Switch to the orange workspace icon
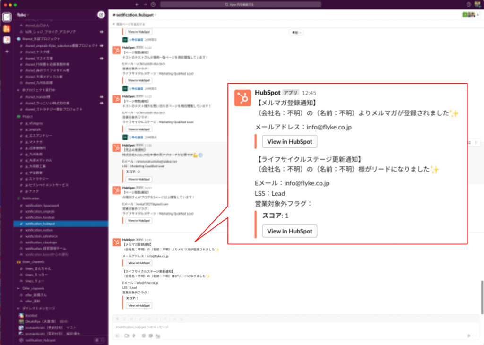 tap(7, 29)
